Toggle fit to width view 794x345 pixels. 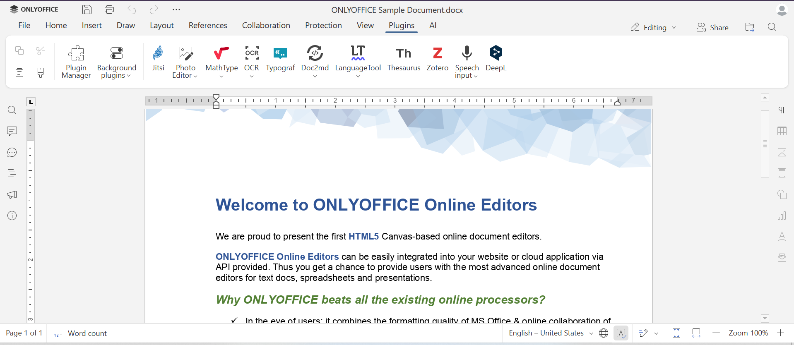pos(696,333)
